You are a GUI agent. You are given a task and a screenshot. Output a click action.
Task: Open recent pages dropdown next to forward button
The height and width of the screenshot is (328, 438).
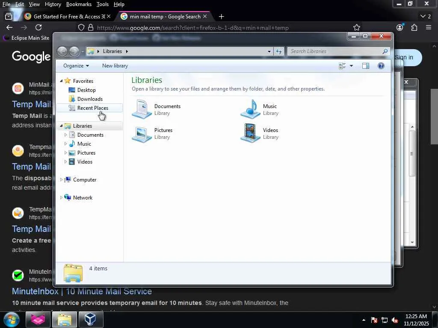click(x=83, y=51)
